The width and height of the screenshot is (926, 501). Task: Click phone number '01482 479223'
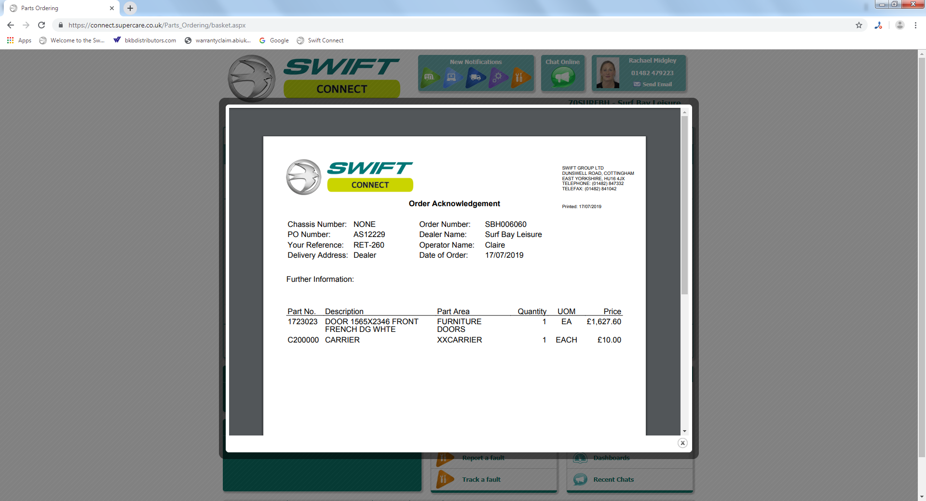coord(653,73)
